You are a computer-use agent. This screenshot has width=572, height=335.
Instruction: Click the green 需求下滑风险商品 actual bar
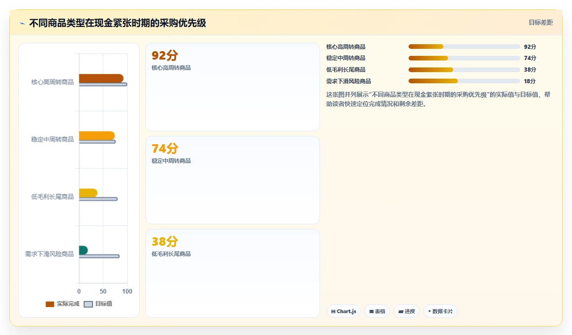click(x=83, y=250)
